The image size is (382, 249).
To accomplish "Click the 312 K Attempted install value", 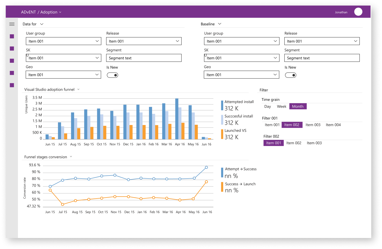I will [232, 108].
